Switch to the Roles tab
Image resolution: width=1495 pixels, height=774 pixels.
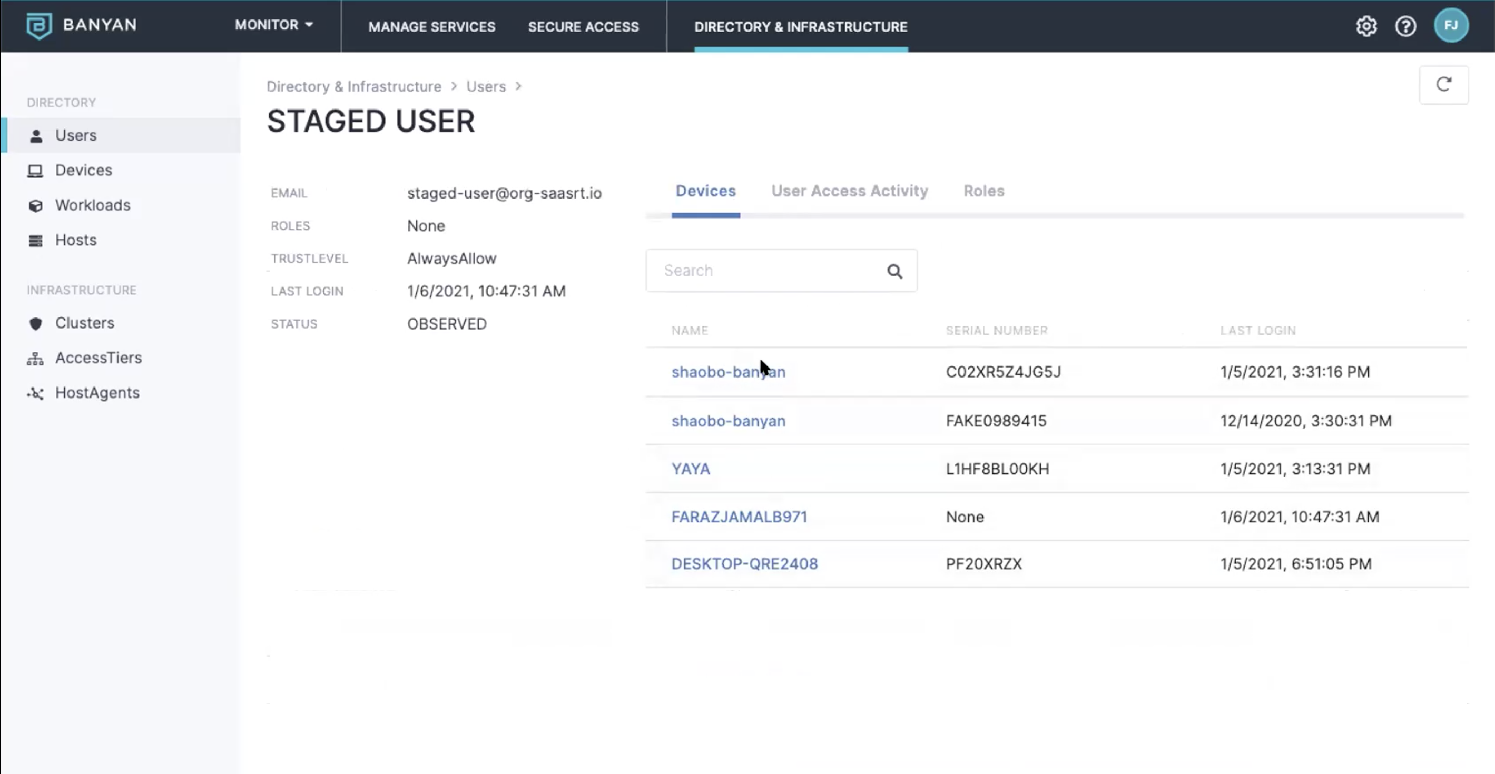[983, 191]
